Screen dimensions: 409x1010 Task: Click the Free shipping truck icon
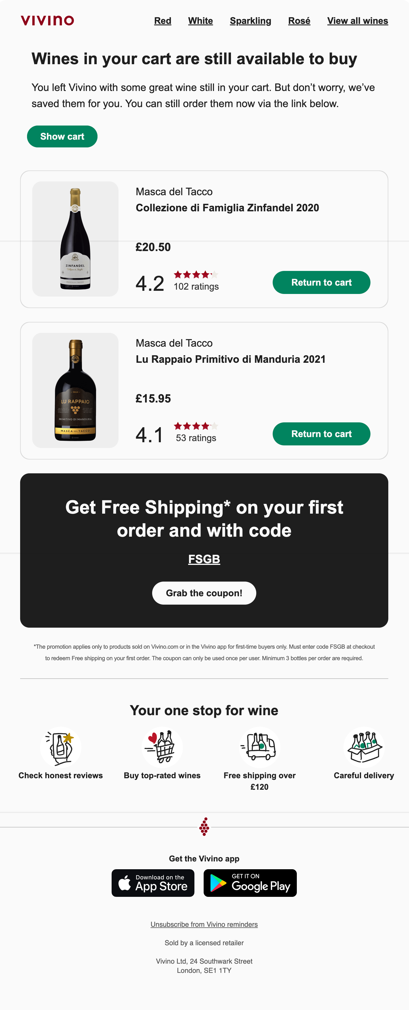pos(259,747)
